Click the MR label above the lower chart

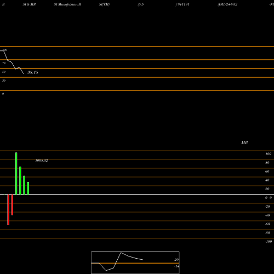(x=244, y=142)
